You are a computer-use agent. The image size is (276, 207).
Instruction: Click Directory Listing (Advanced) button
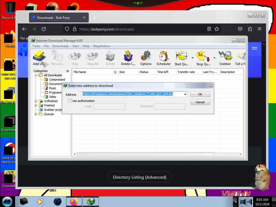pyautogui.click(x=140, y=177)
